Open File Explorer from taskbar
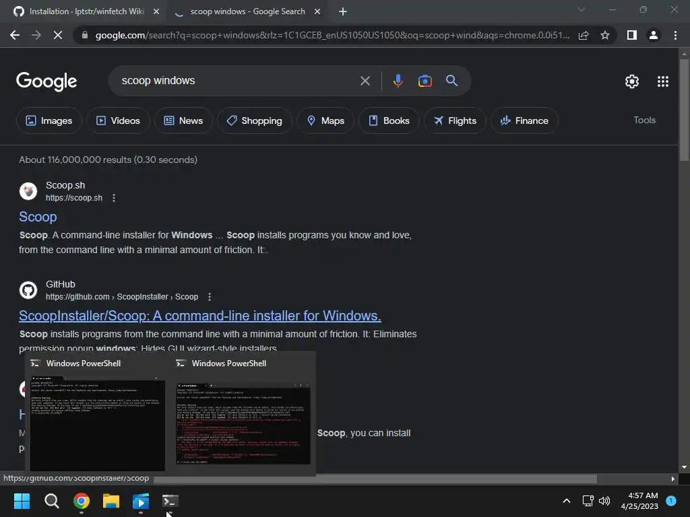Image resolution: width=690 pixels, height=517 pixels. (x=111, y=501)
